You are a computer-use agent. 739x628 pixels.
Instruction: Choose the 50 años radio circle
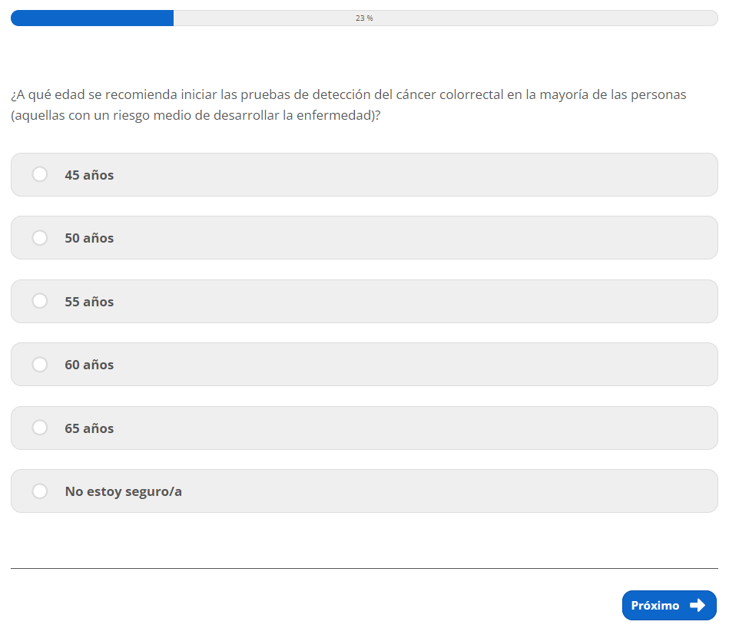(40, 238)
